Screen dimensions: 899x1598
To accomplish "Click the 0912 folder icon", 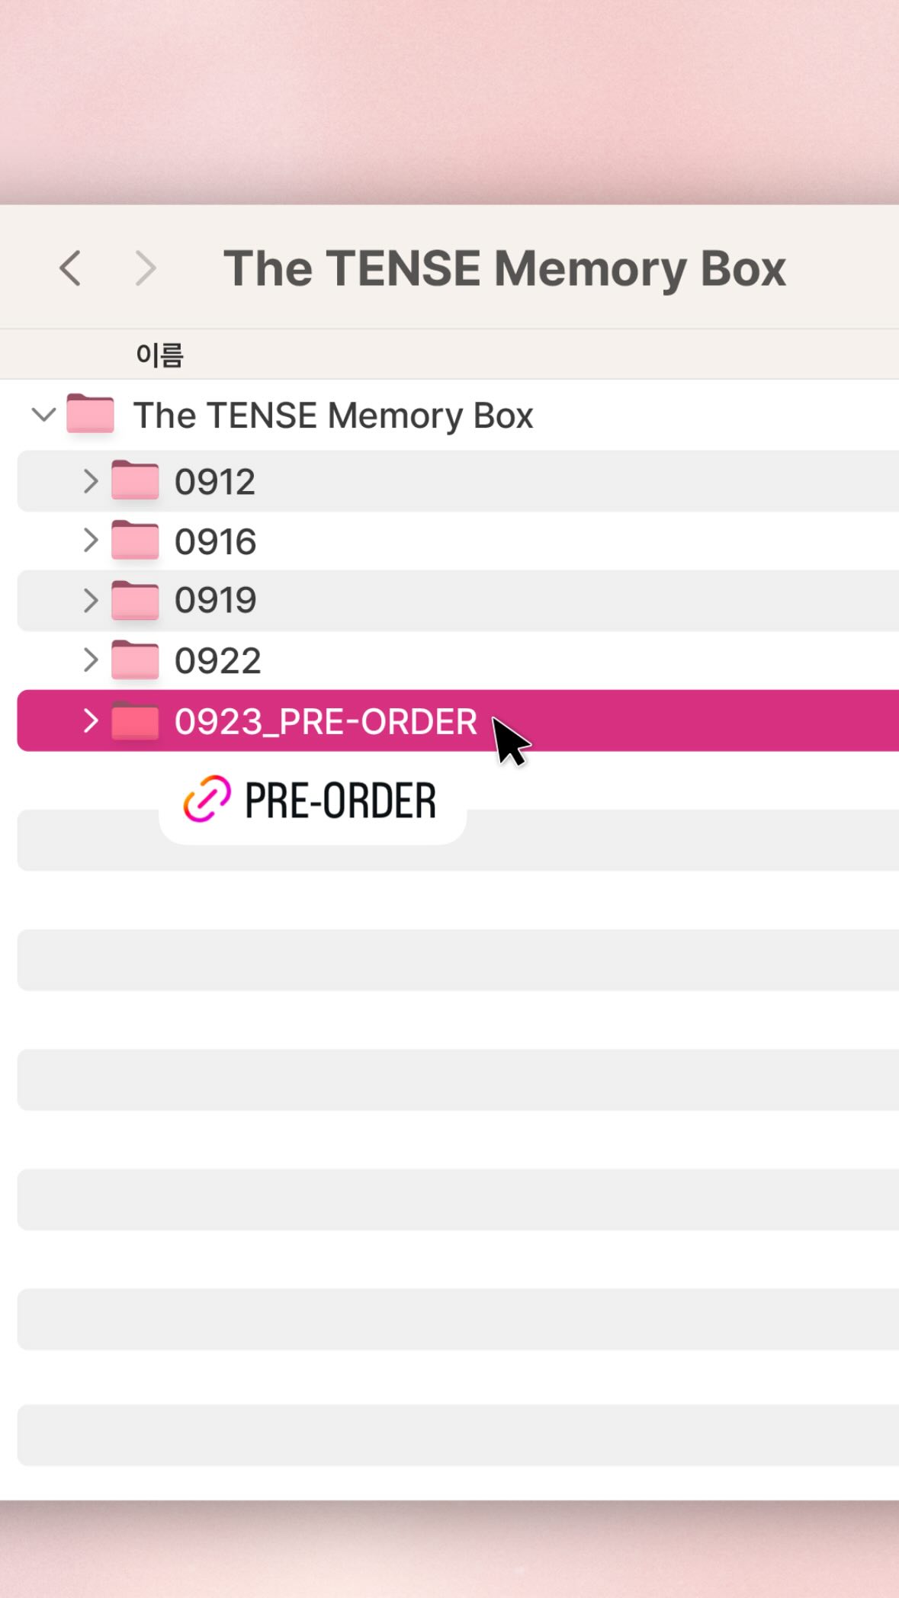I will point(135,481).
